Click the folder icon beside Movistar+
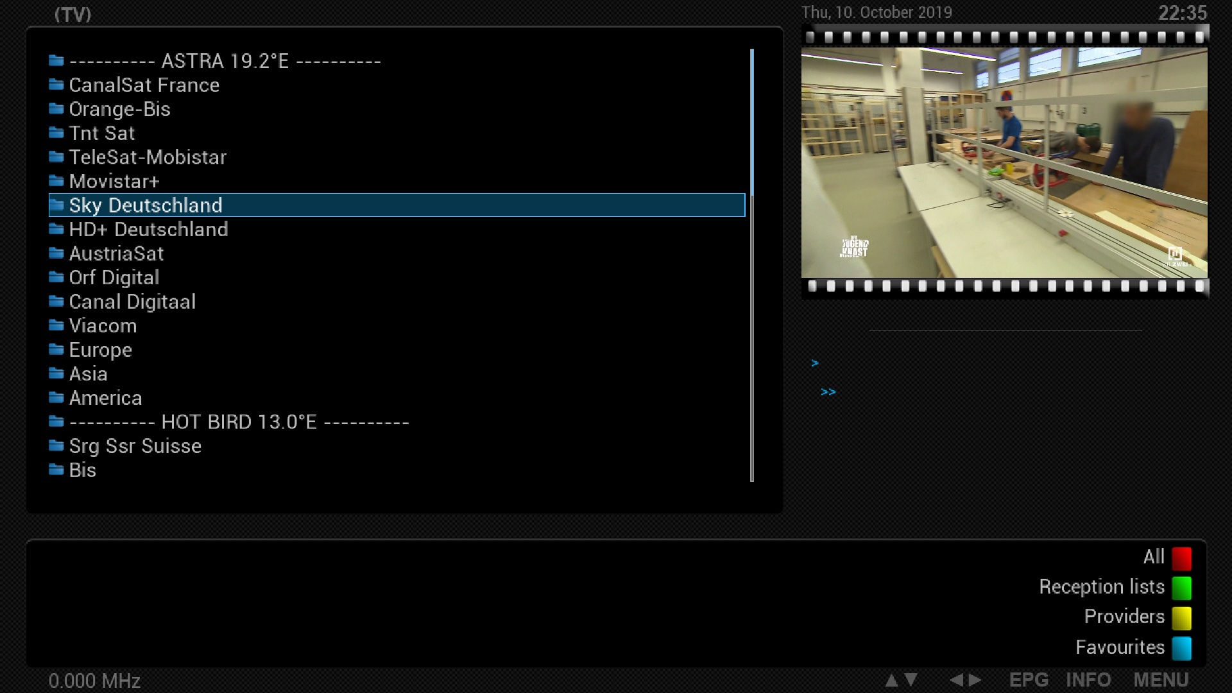Image resolution: width=1232 pixels, height=693 pixels. tap(56, 181)
